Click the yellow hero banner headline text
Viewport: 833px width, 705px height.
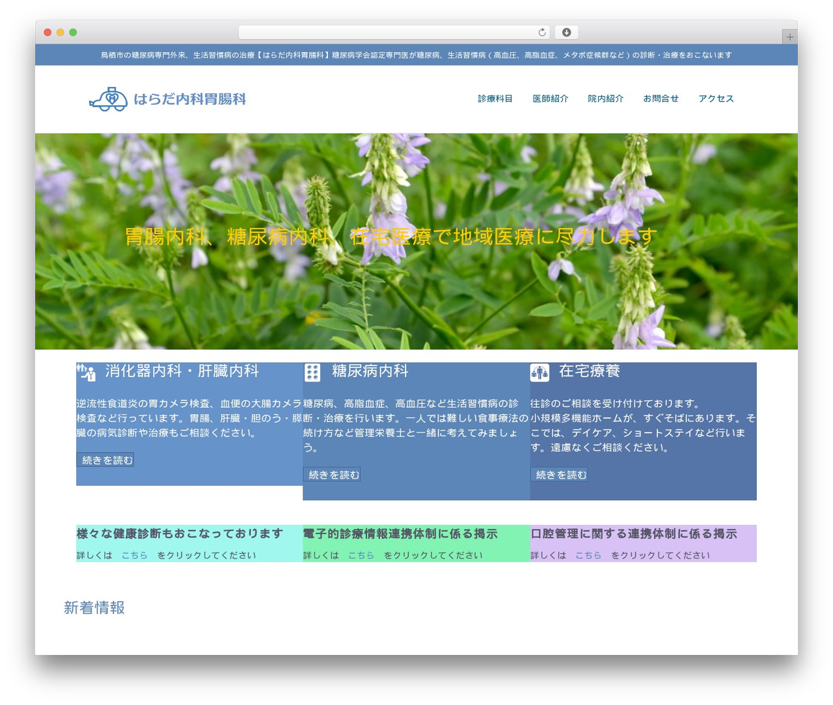tap(390, 237)
